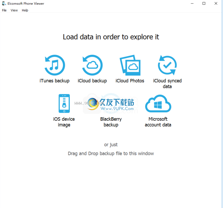223x208 pixels.
Task: Click the 'Microsoft account data' label
Action: [x=158, y=122]
